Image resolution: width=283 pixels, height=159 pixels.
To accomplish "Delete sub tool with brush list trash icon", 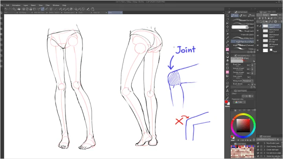I will tap(254, 52).
